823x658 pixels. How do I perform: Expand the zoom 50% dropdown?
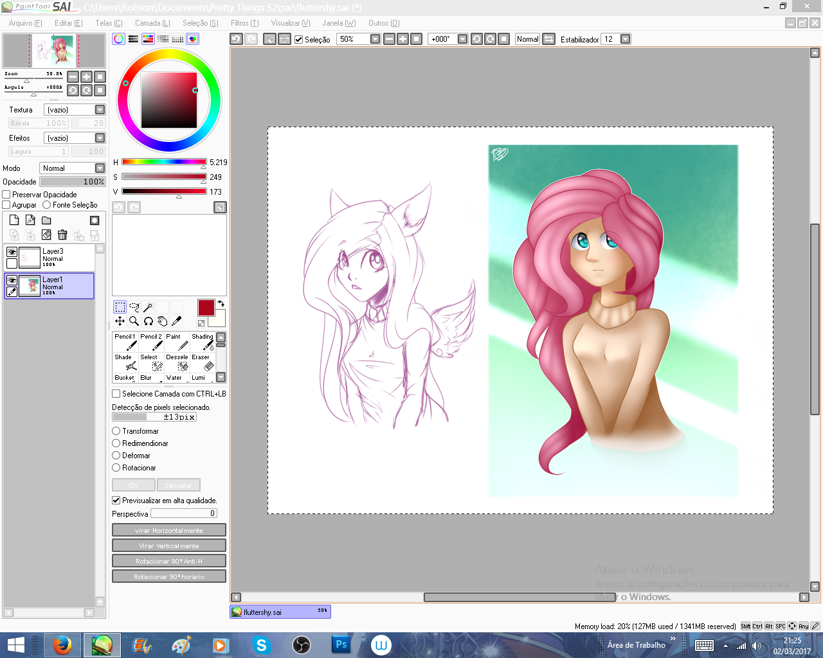(375, 39)
